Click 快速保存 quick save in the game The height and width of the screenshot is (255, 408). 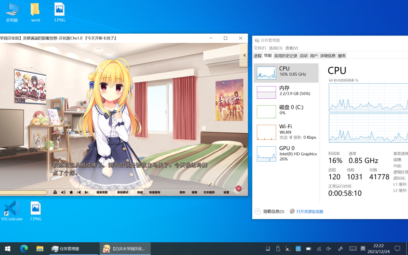pyautogui.click(x=155, y=192)
